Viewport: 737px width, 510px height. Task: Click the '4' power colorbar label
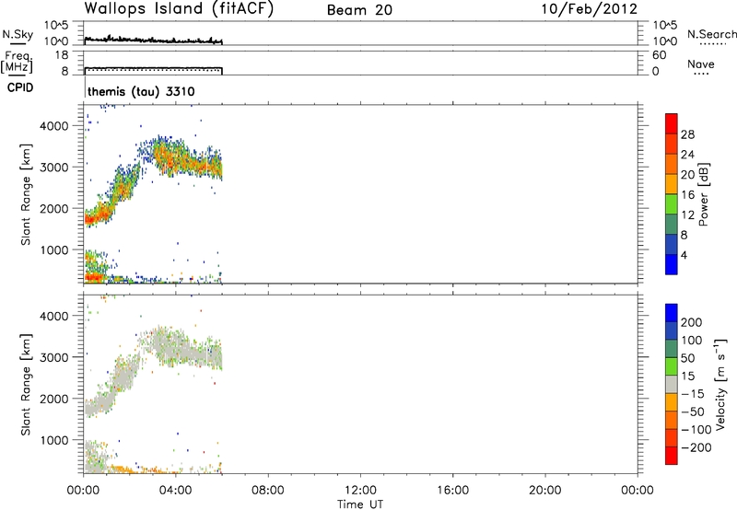[x=684, y=255]
